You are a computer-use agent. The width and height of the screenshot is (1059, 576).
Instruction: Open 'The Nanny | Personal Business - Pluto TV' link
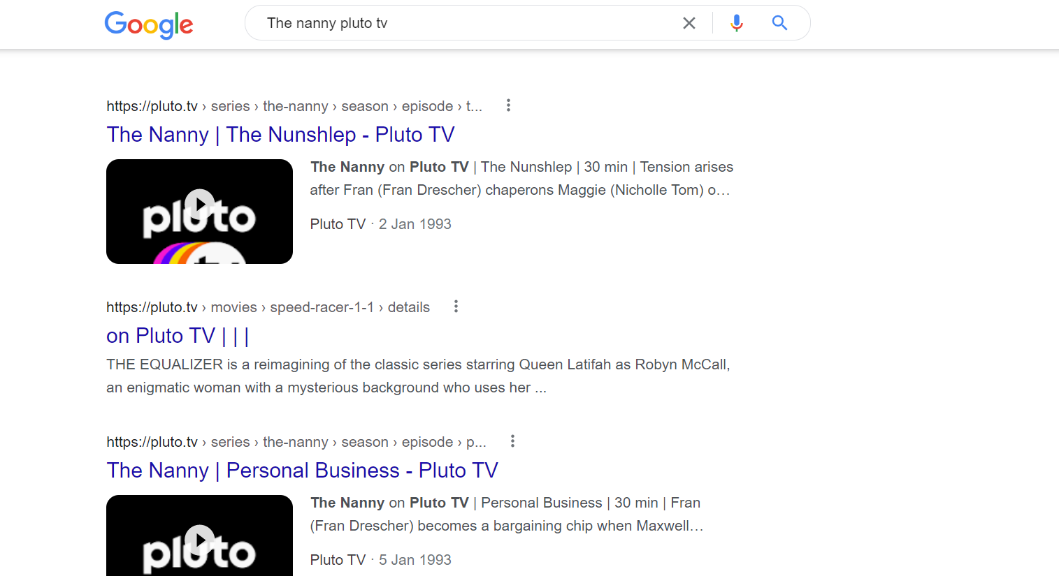(x=302, y=471)
